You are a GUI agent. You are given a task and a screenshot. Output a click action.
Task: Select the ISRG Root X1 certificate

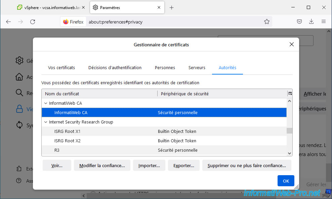68,132
